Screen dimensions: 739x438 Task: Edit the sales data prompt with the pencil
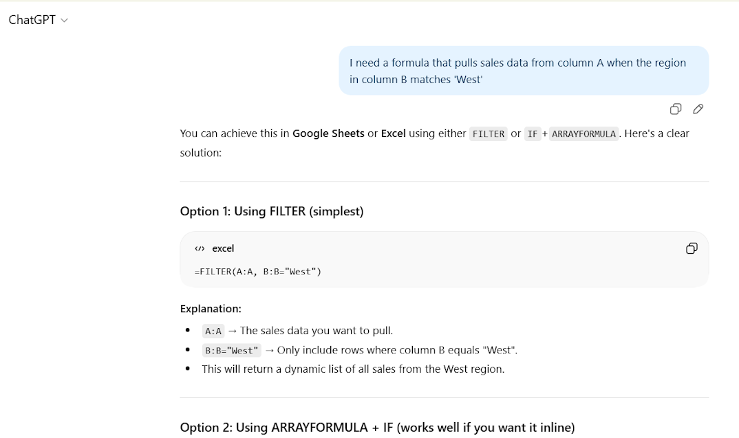pos(698,109)
